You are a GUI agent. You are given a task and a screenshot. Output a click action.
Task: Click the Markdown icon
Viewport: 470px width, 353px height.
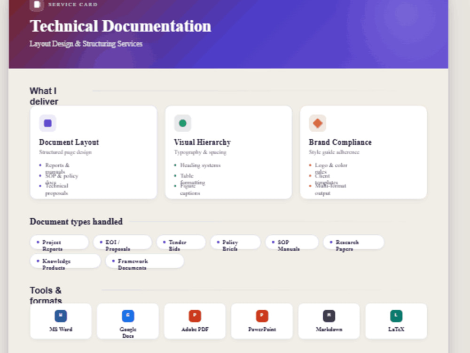329,316
